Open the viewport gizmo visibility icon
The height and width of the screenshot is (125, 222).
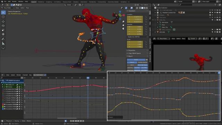pos(126,8)
